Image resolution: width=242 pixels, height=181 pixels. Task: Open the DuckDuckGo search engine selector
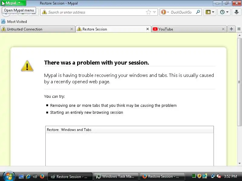pos(165,12)
